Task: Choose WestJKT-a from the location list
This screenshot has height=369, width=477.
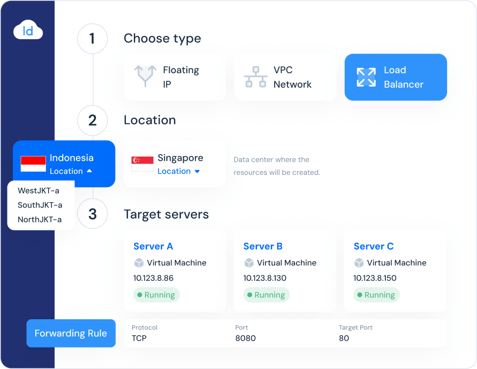Action: (39, 191)
